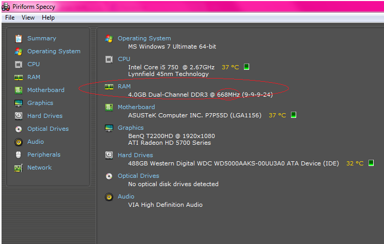This screenshot has height=244, width=384.
Task: Open the Motherboard heading link in summary
Action: tap(136, 107)
